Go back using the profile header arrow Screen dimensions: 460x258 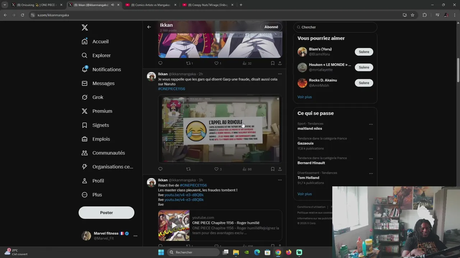(x=149, y=27)
